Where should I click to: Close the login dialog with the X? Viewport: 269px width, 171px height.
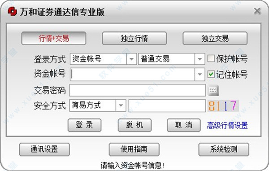coord(257,11)
